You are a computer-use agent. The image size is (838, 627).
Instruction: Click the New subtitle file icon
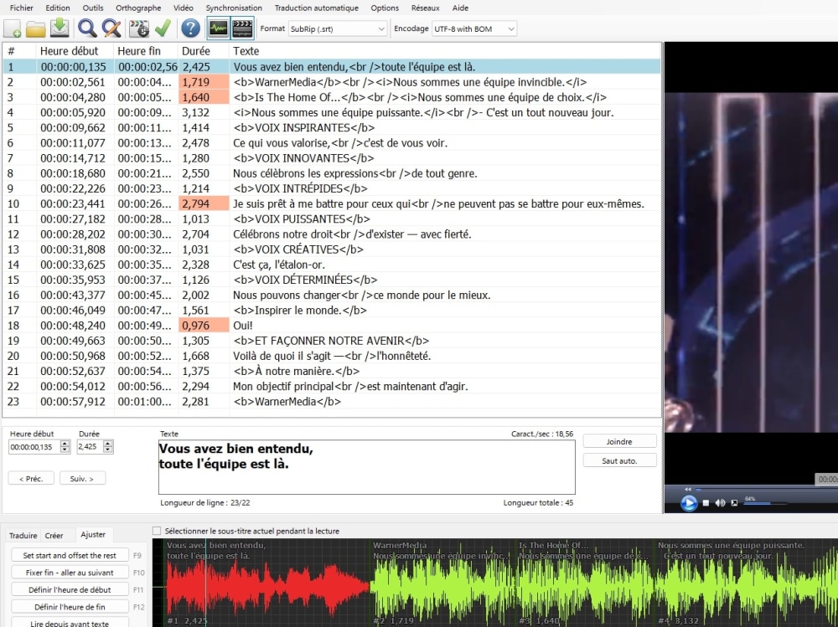coord(12,28)
